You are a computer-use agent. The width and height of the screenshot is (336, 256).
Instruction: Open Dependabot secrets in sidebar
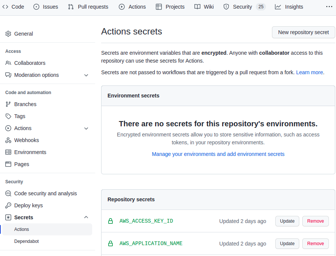pyautogui.click(x=27, y=241)
